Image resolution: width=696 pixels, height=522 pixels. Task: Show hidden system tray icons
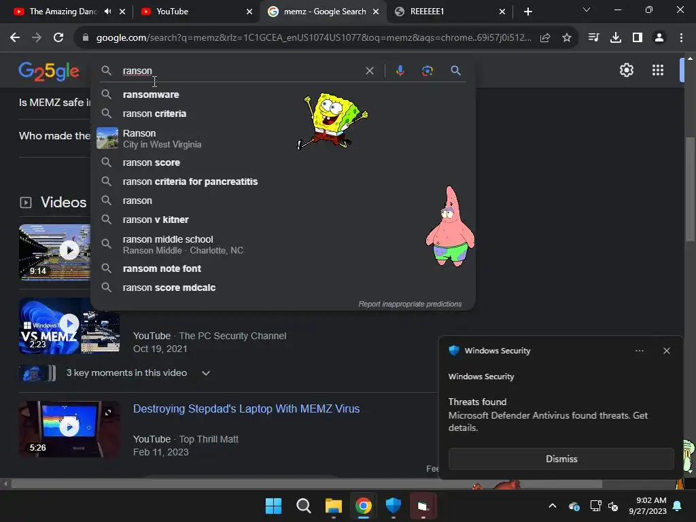[x=552, y=506]
